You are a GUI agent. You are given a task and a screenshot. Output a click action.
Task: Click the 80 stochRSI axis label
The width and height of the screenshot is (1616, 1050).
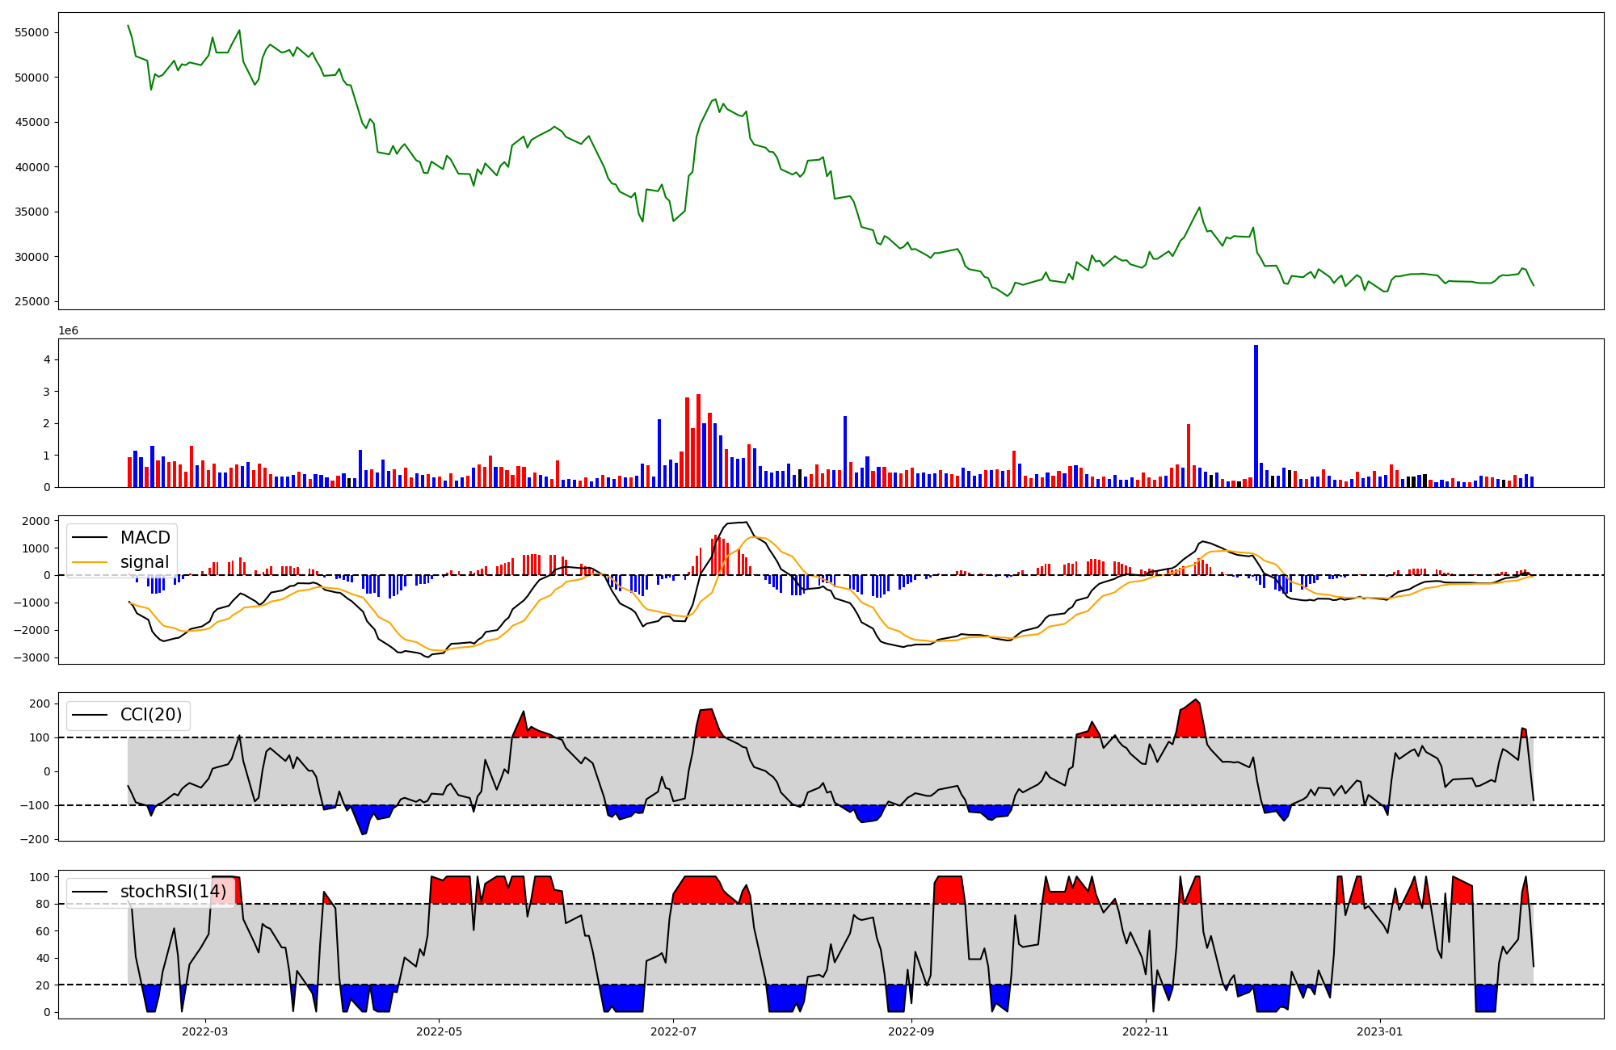44,905
